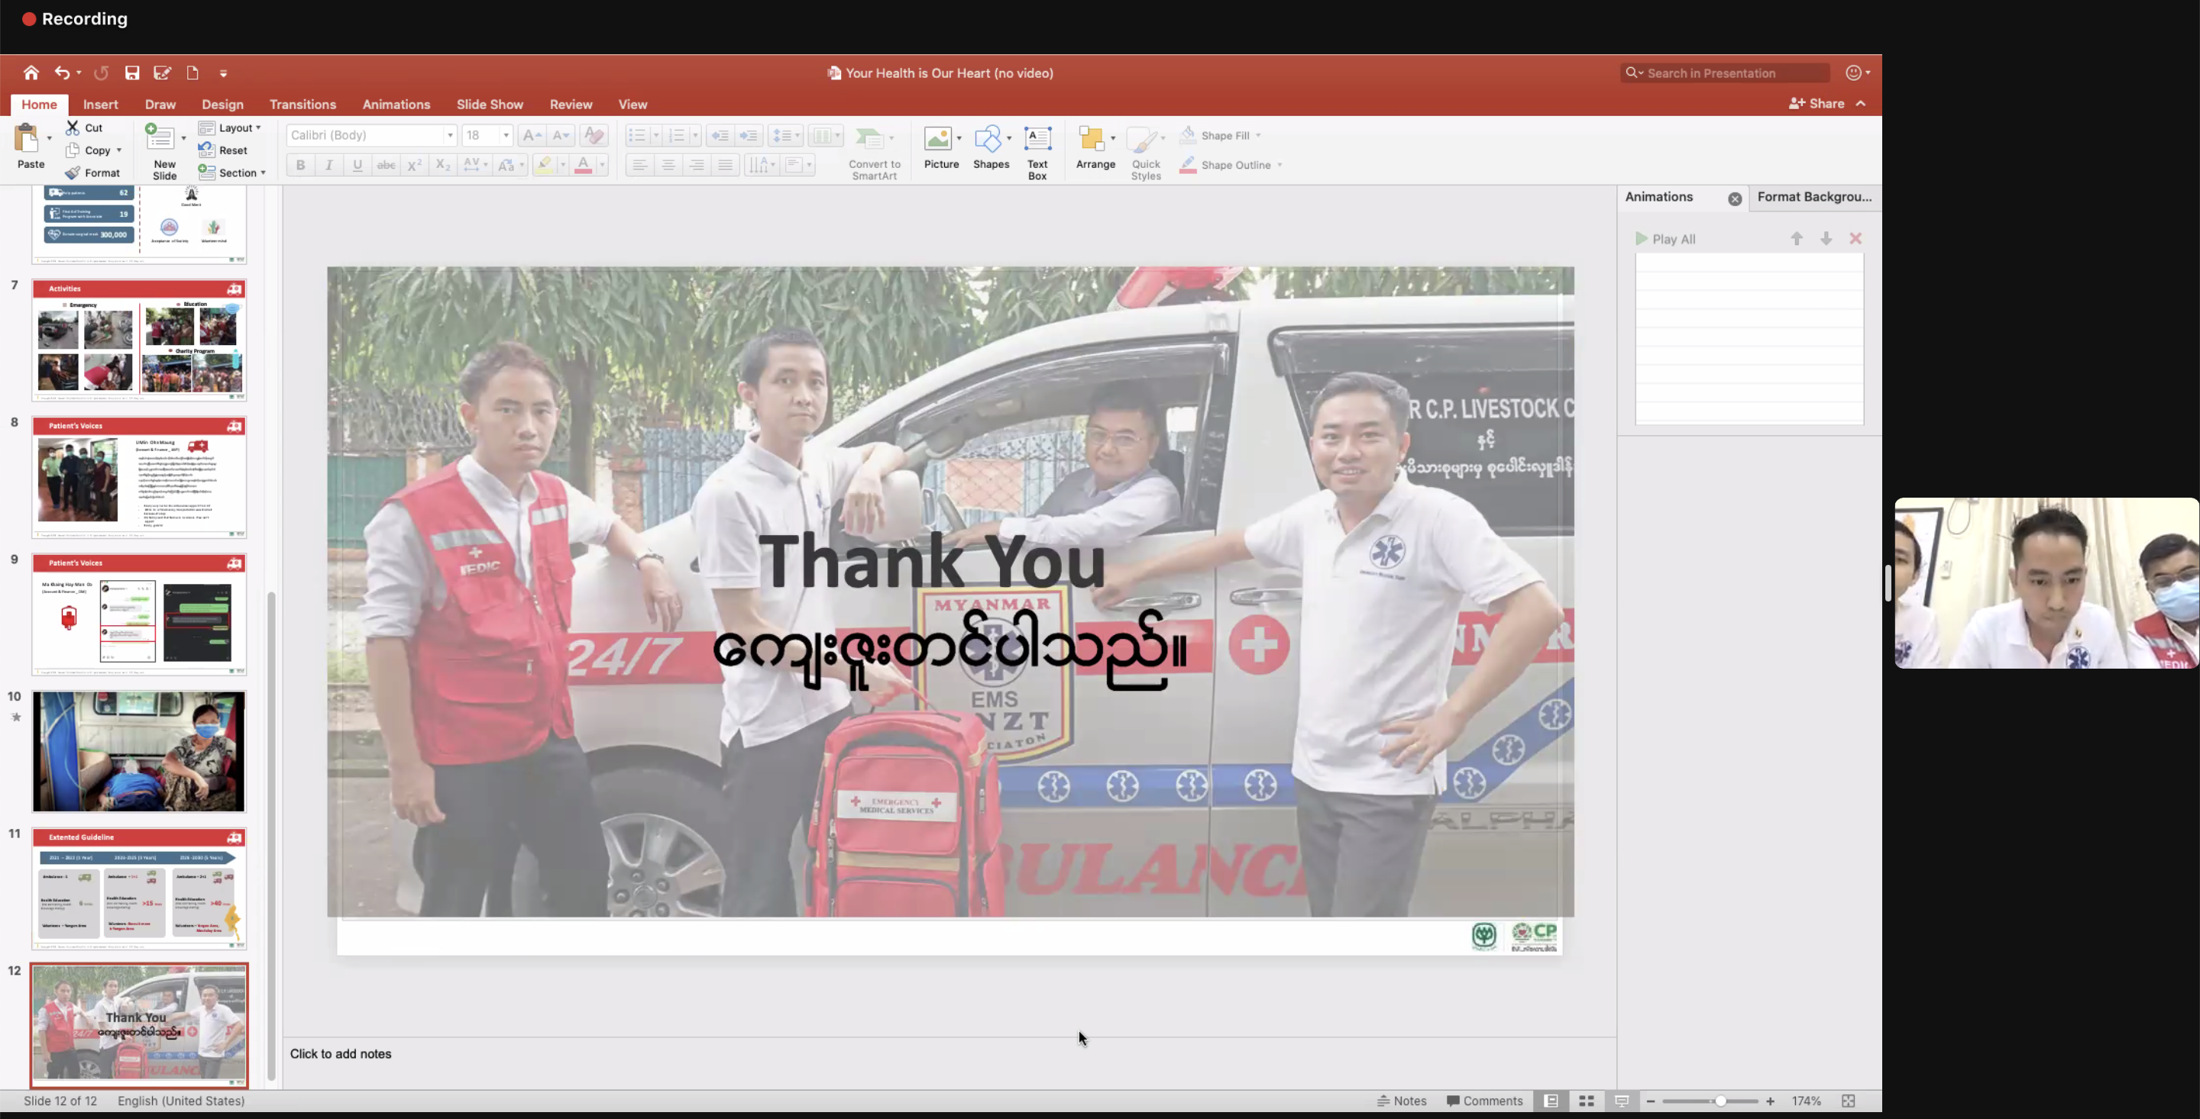Image resolution: width=2200 pixels, height=1119 pixels.
Task: Click the Undo arrow icon
Action: tap(61, 73)
